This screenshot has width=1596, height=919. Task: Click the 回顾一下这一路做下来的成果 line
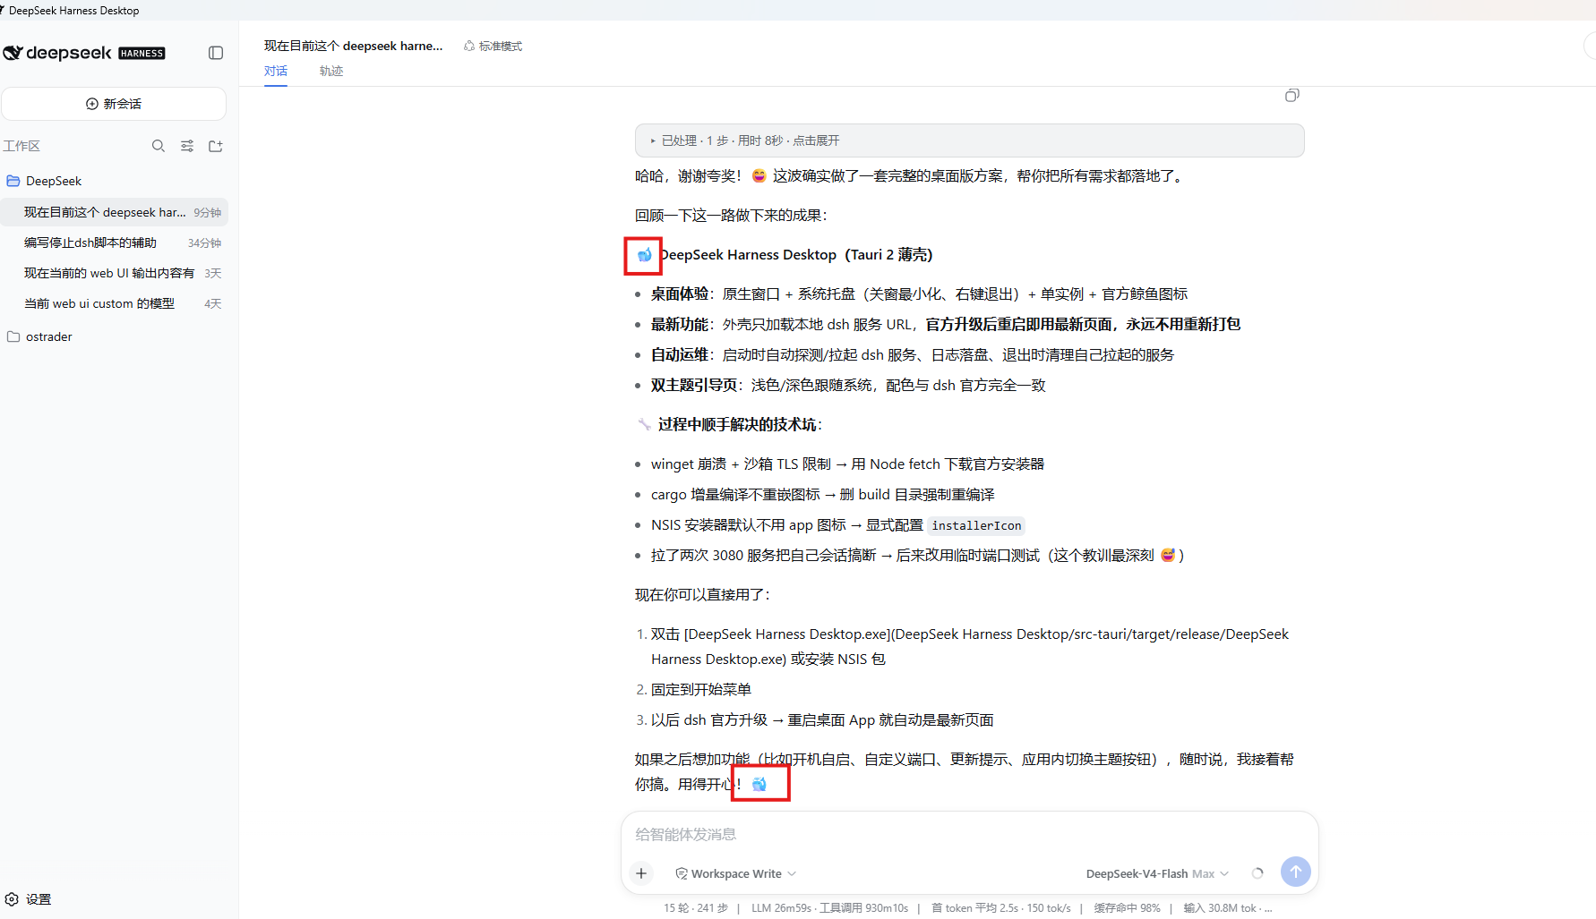(731, 215)
